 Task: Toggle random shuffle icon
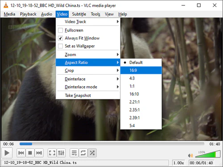tap(92, 153)
